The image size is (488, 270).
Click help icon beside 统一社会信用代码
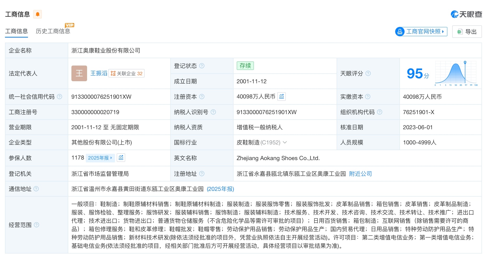tap(60, 97)
